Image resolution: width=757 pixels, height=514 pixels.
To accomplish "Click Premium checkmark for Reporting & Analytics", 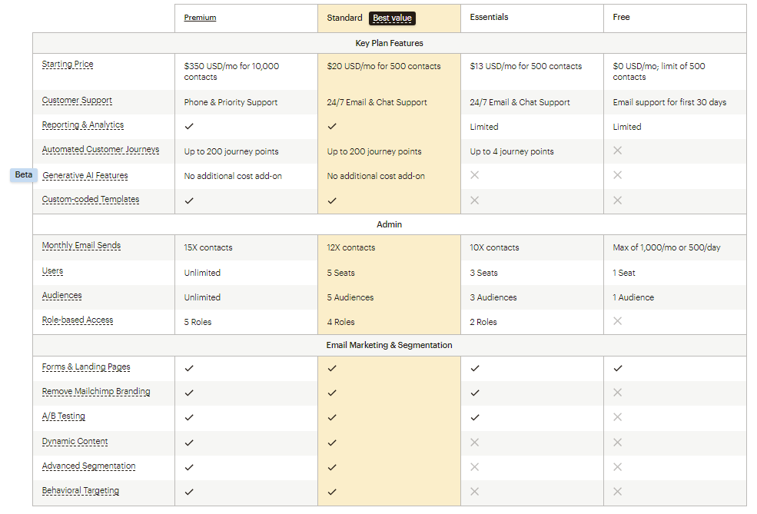I will pos(189,127).
